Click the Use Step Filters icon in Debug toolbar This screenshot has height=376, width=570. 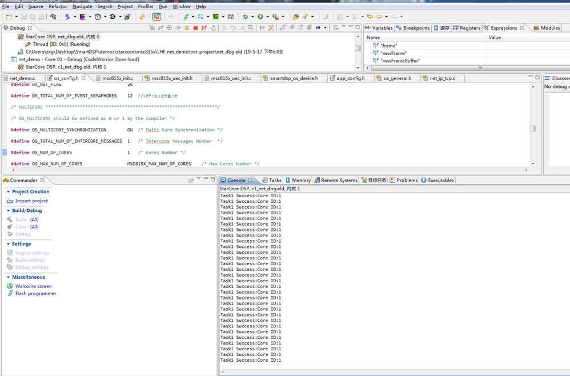tap(271, 27)
